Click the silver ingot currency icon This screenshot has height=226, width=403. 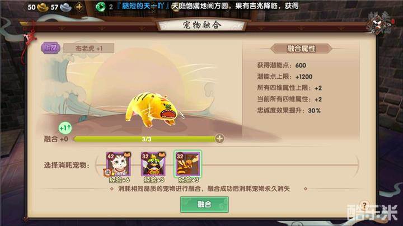[65, 7]
